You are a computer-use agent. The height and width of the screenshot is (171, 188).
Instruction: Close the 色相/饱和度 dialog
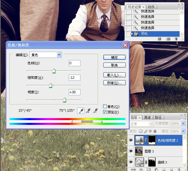coord(125,45)
